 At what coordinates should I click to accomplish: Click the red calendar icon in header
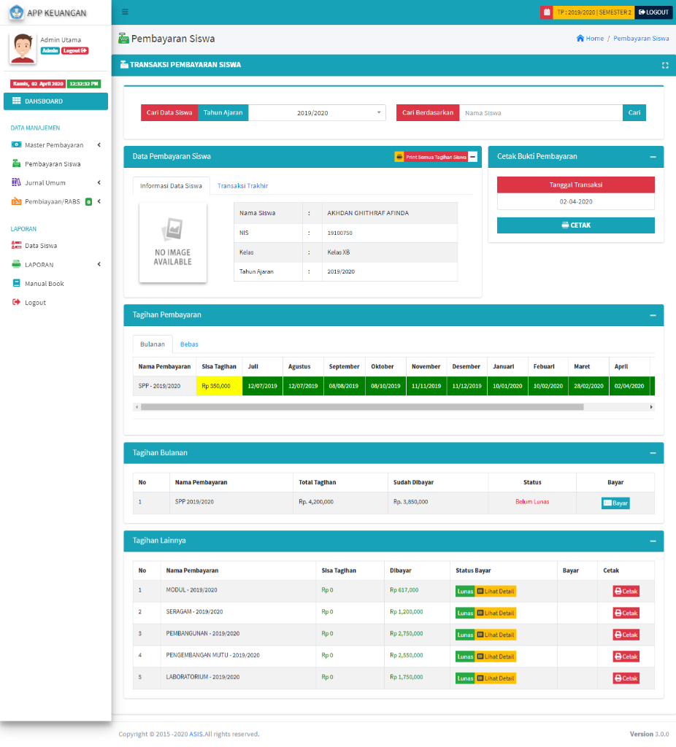pyautogui.click(x=546, y=12)
